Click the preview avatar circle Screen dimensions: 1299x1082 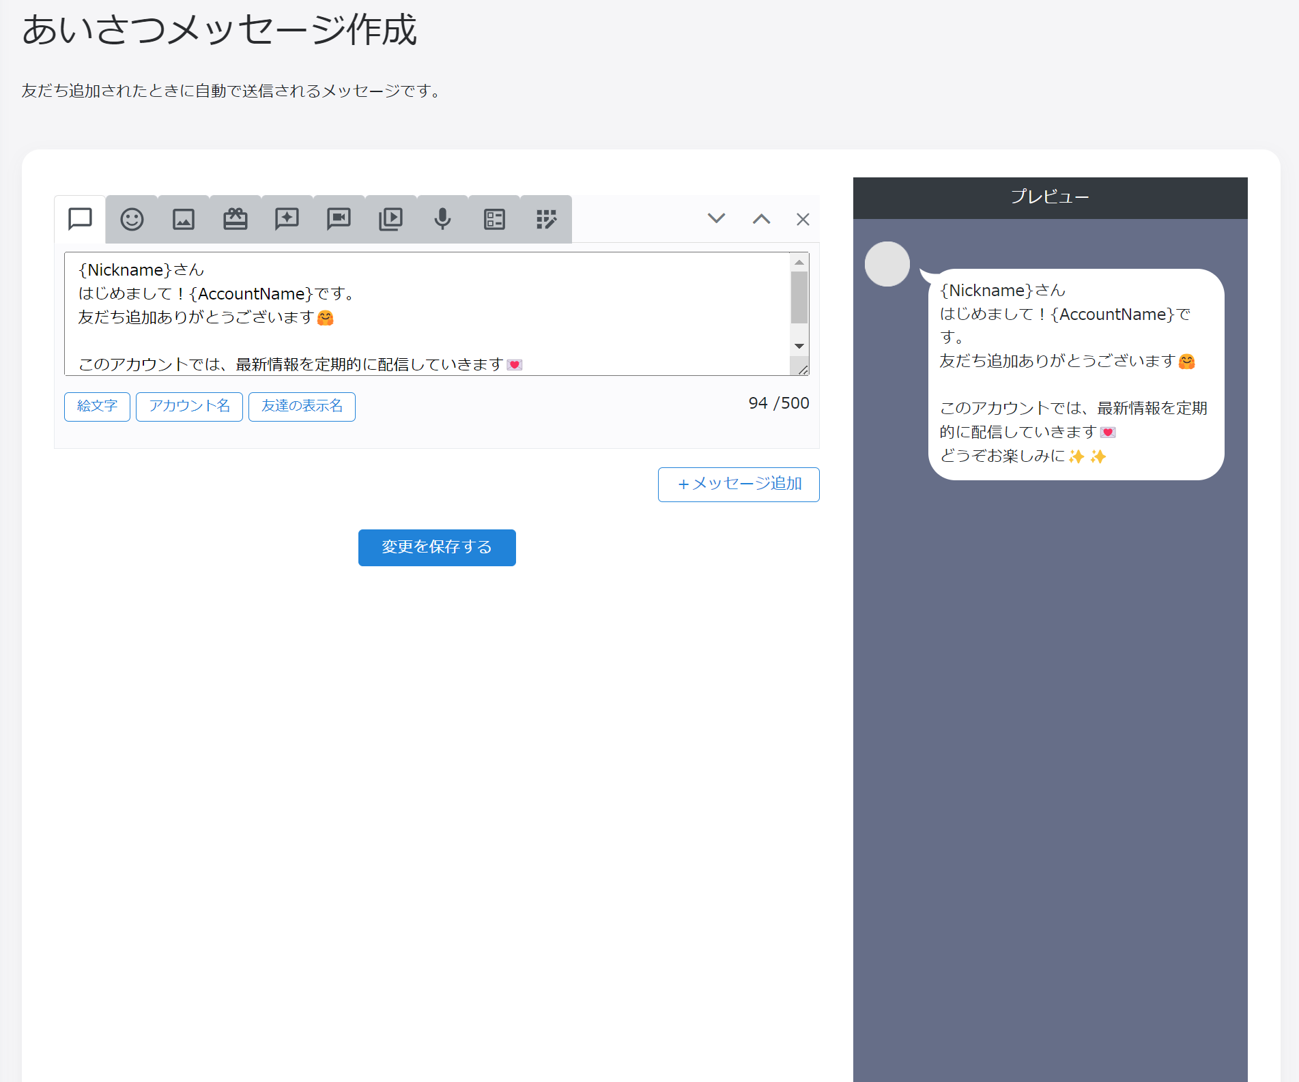point(887,264)
